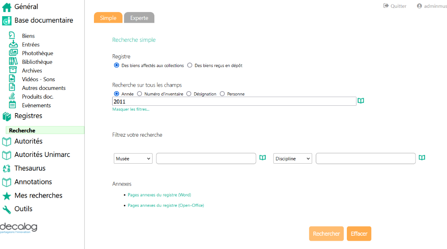Screen dimensions: 447x249
Task: Click the Mes recherches star icon
Action: (x=7, y=196)
